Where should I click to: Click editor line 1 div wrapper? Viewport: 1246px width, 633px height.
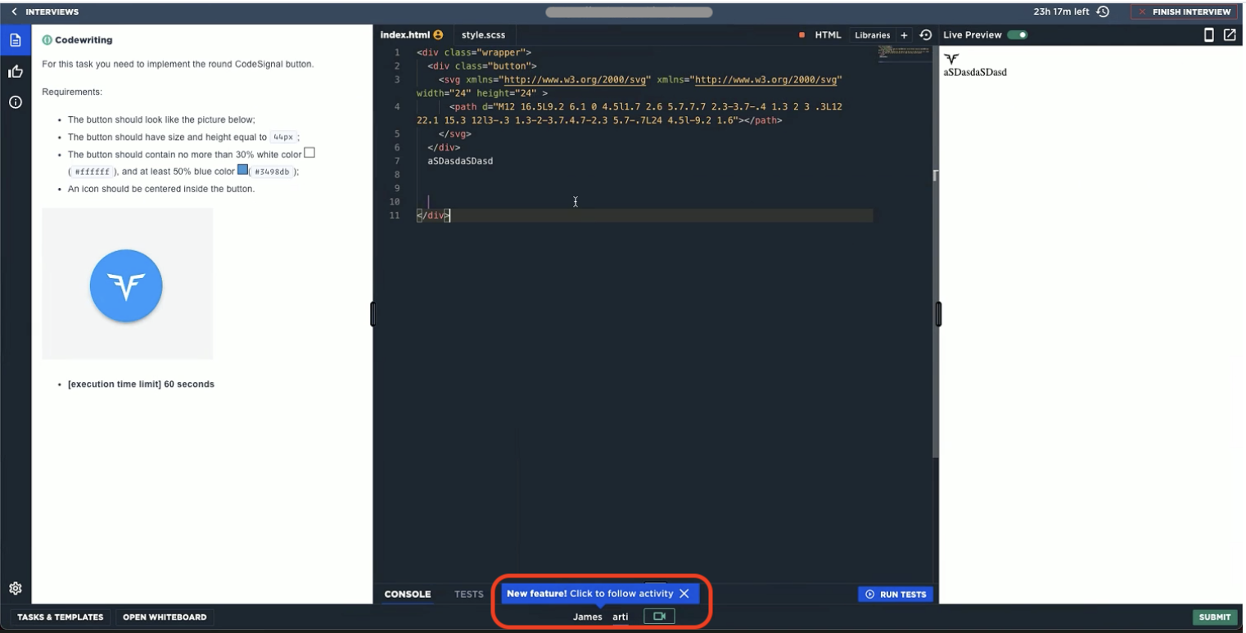pos(473,52)
